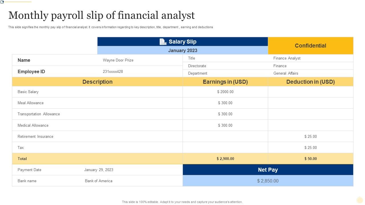Select the 'Directorate' label
Screen dimensions: 365x205
click(197, 66)
